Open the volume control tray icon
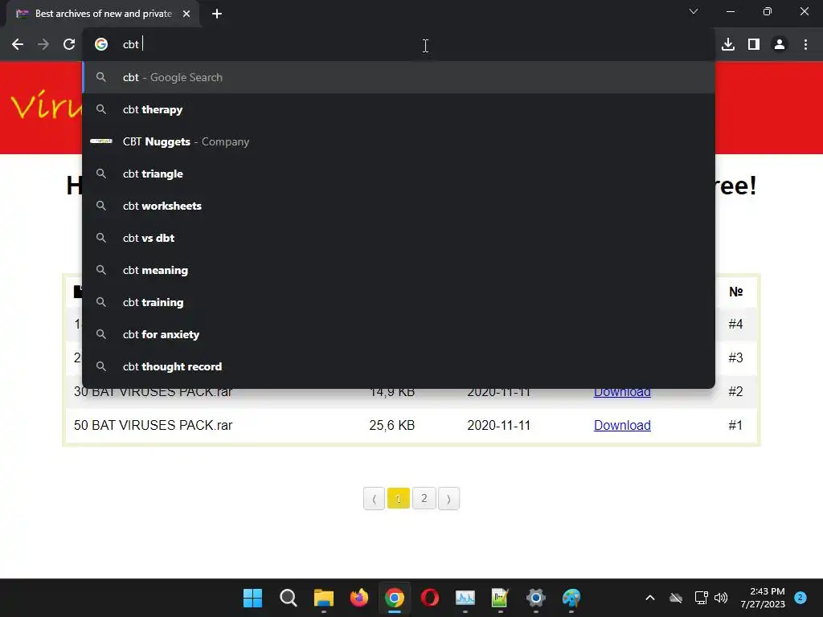Image resolution: width=823 pixels, height=617 pixels. point(721,598)
